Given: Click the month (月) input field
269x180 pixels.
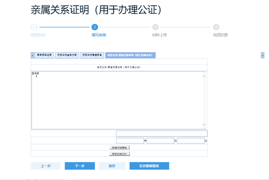Looking at the screenshot, I should click(160, 141).
